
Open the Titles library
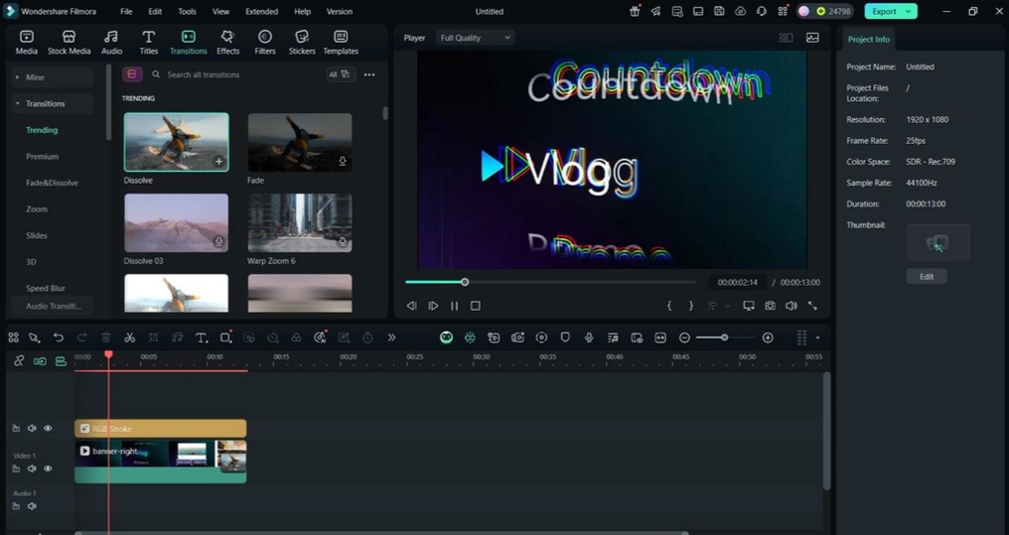(x=149, y=43)
